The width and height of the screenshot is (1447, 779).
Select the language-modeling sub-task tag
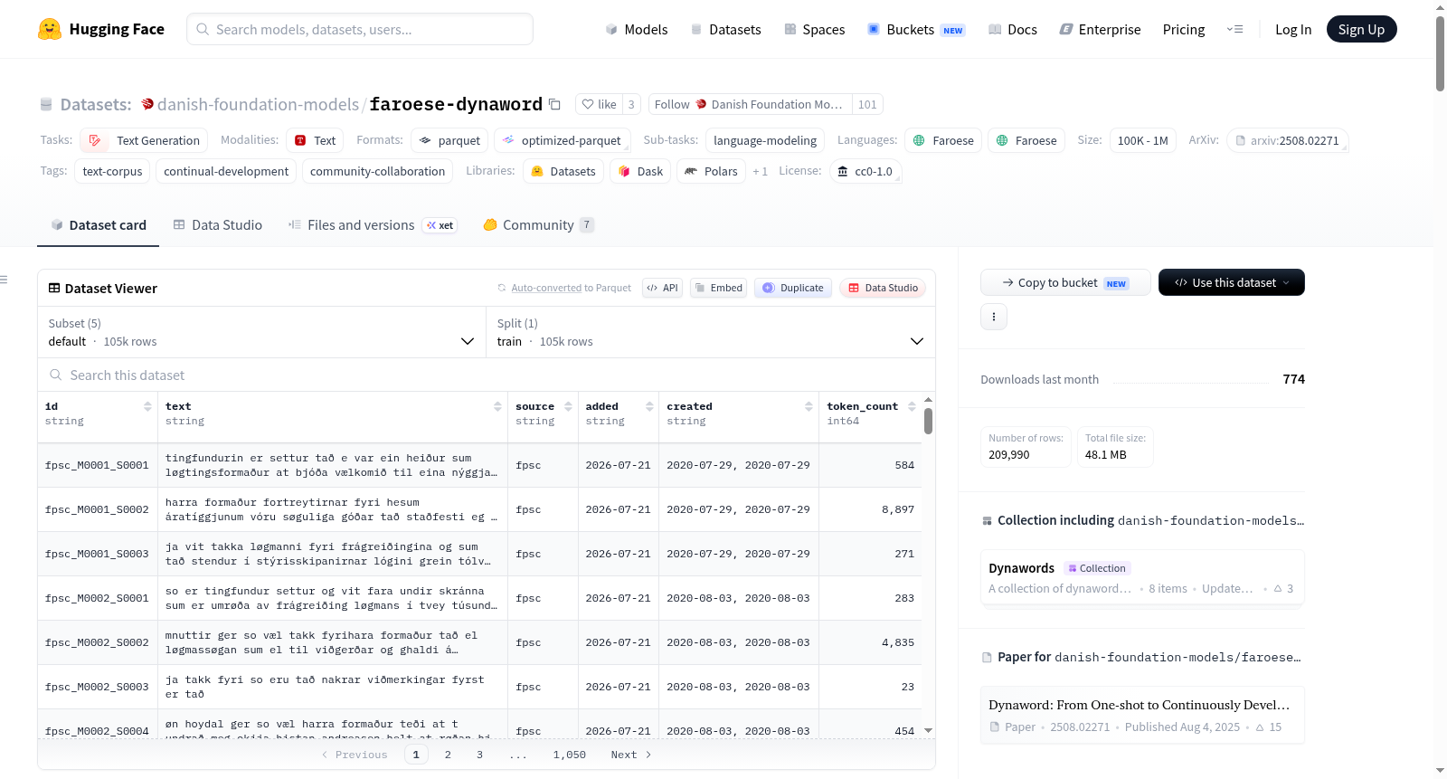click(765, 140)
